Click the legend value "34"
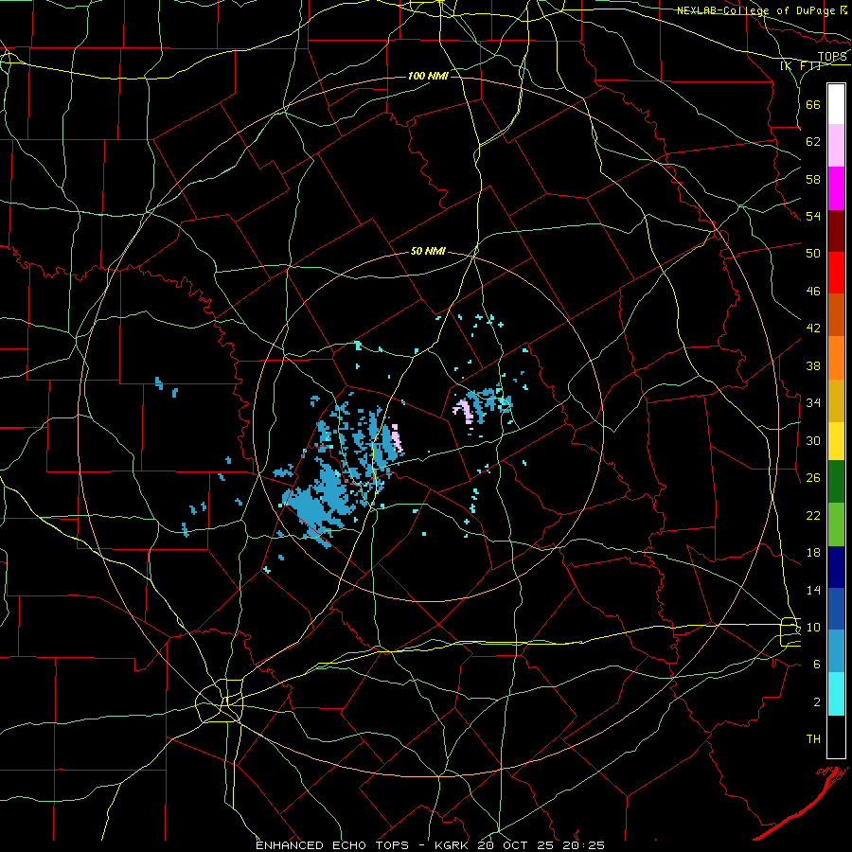This screenshot has height=852, width=852. click(813, 402)
